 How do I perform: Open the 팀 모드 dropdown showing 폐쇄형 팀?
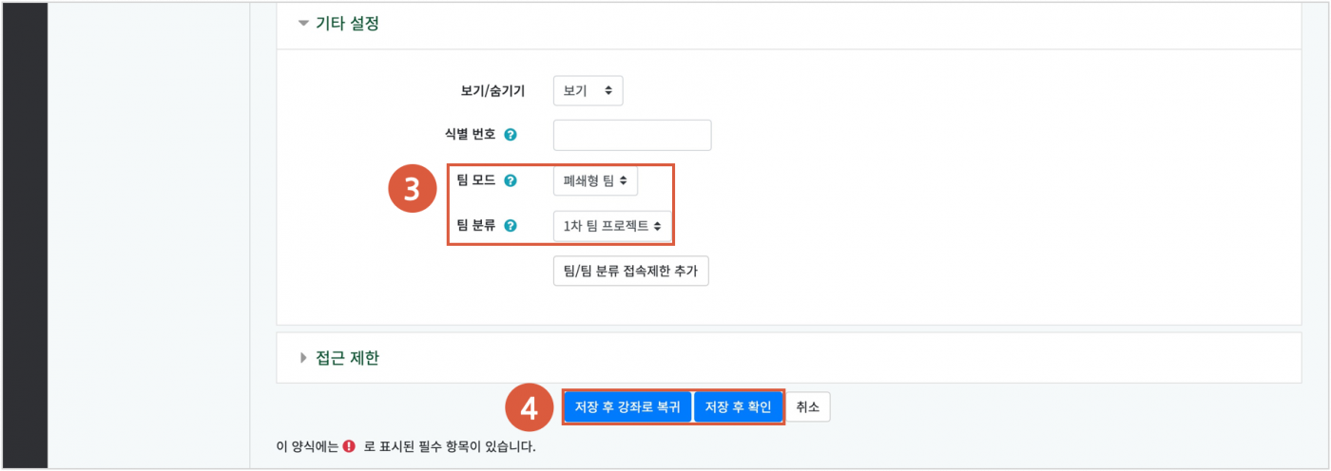tap(595, 181)
